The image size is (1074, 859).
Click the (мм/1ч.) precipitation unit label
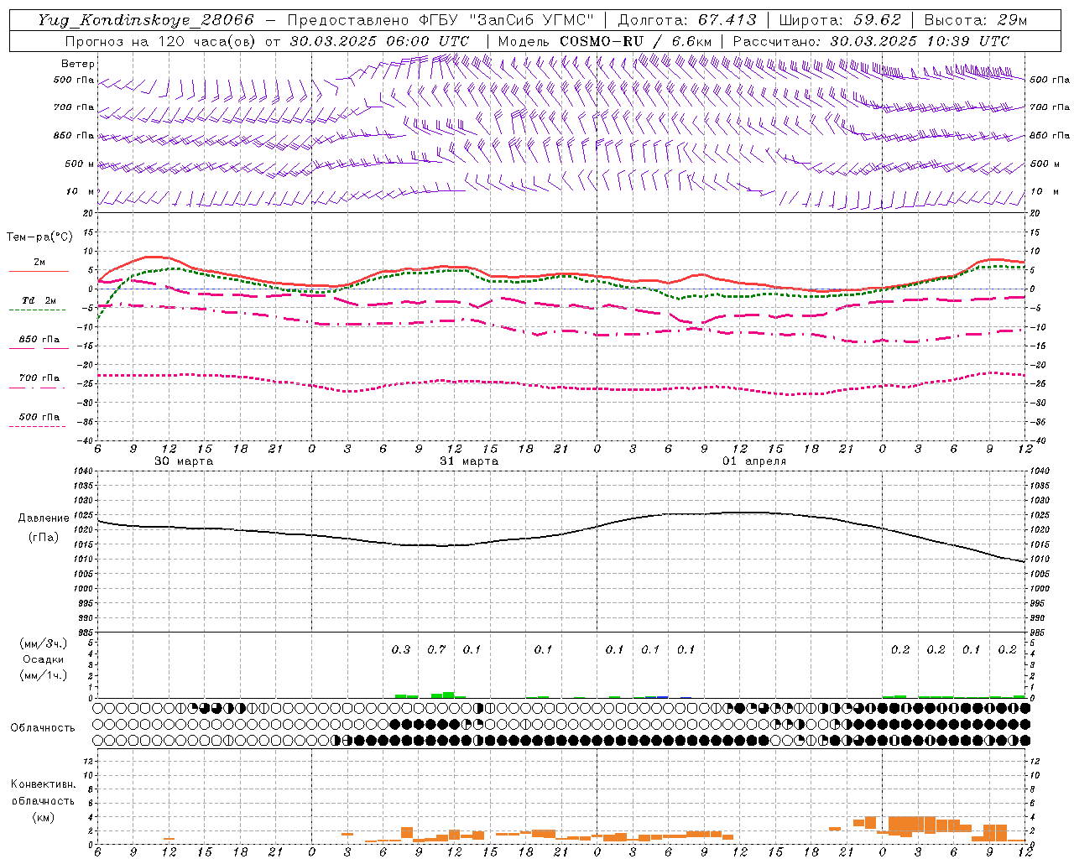pos(44,675)
